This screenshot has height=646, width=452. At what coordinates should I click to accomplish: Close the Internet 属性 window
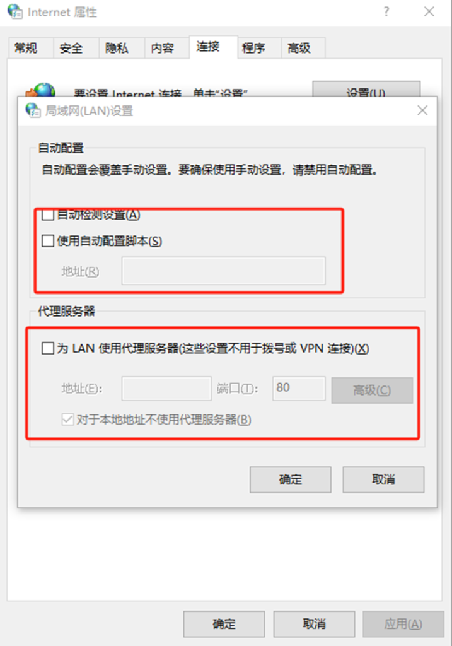click(429, 11)
